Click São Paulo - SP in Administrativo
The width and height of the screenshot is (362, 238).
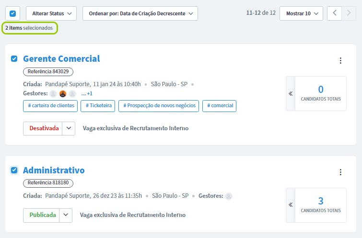pyautogui.click(x=170, y=196)
